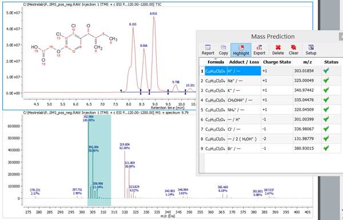Click the highlighted teal region in mass spectrum
The image size is (343, 220).
(x=99, y=160)
